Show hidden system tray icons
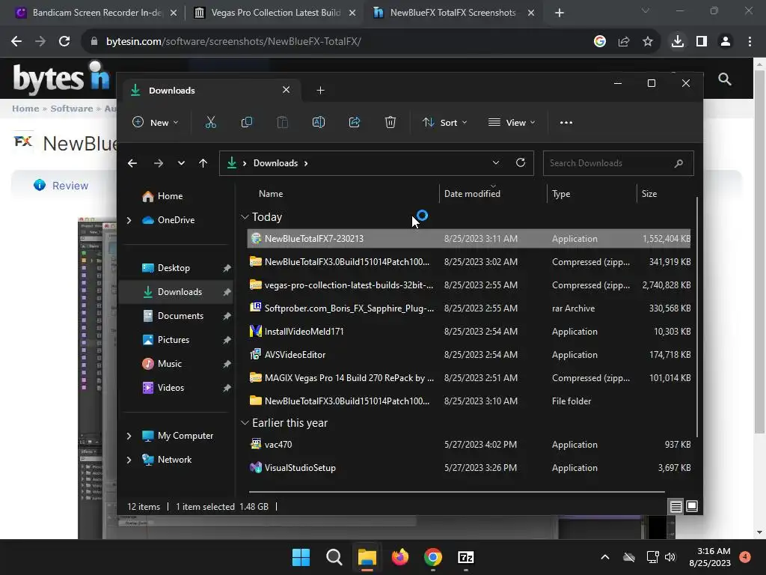 (x=604, y=557)
